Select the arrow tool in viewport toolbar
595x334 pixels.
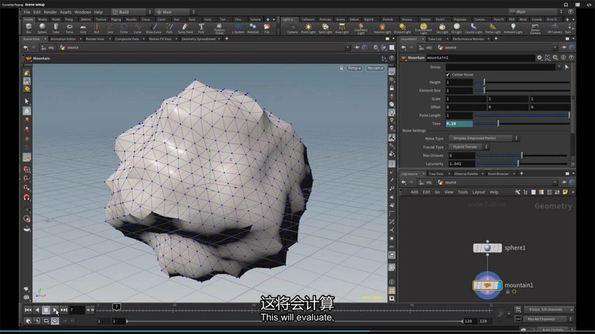[x=27, y=101]
